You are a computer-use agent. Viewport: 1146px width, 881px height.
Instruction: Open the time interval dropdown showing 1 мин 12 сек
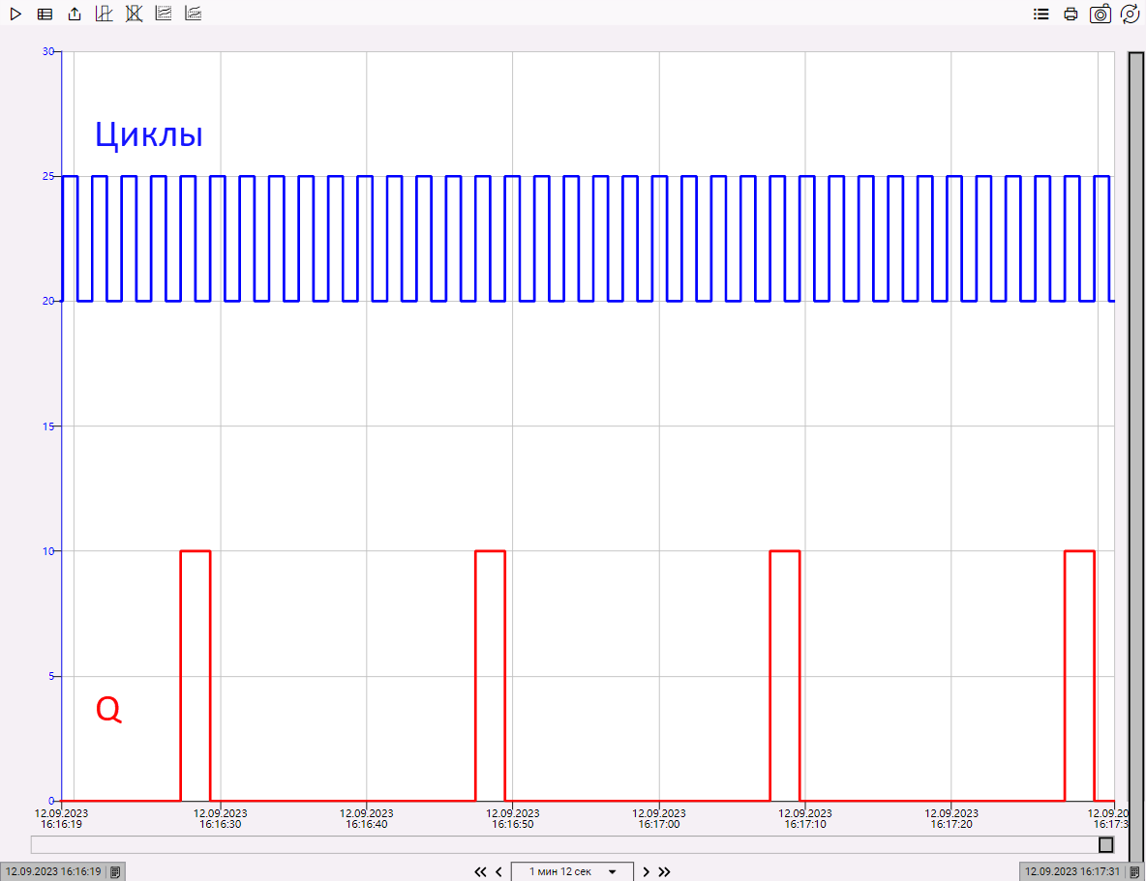612,871
